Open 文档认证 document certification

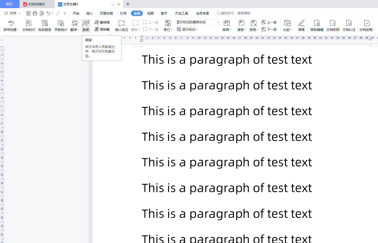click(x=349, y=25)
